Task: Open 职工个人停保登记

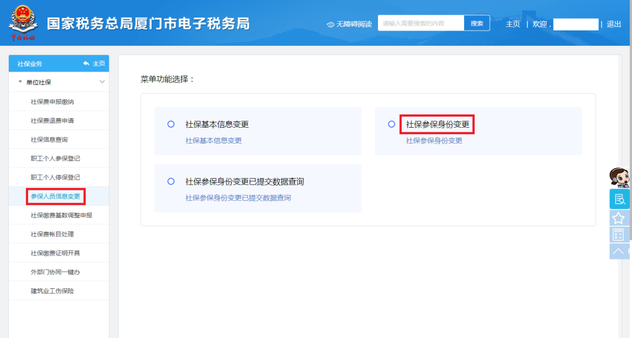Action: (55, 177)
